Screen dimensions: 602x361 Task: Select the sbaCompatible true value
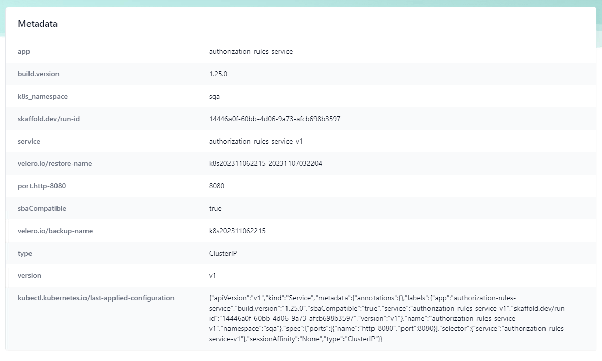(x=216, y=208)
